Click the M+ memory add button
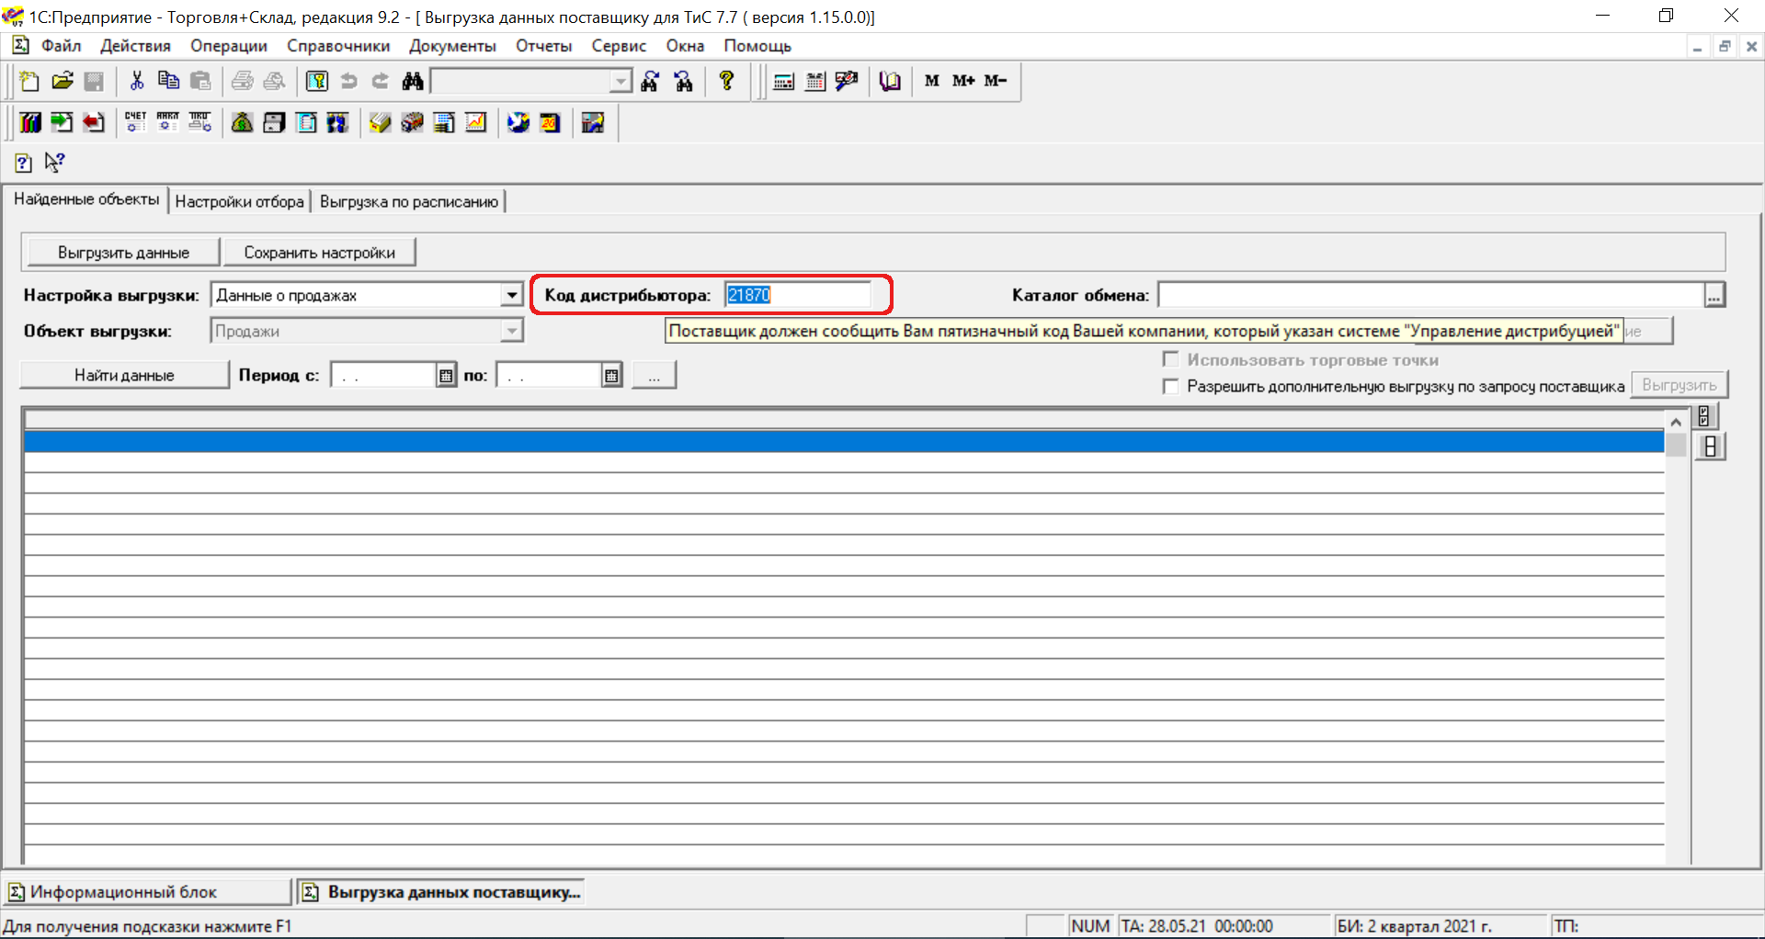Image resolution: width=1765 pixels, height=939 pixels. click(x=962, y=81)
